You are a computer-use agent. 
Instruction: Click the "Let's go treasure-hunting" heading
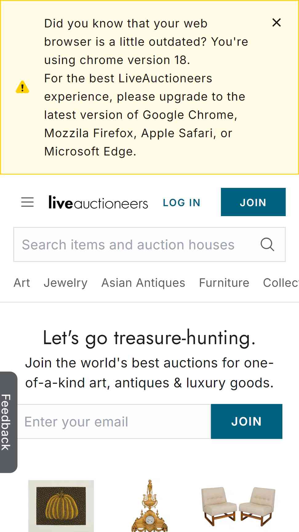click(149, 338)
